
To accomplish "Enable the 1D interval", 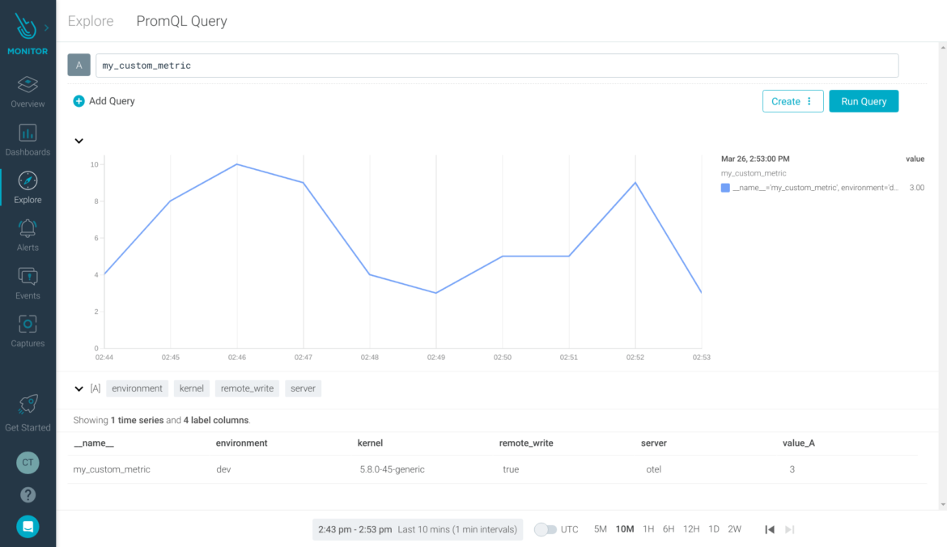I will click(713, 528).
